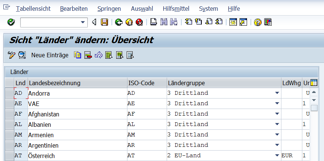Open help with the question mark icon
Viewport: 324px width, 161px height.
[x=258, y=22]
